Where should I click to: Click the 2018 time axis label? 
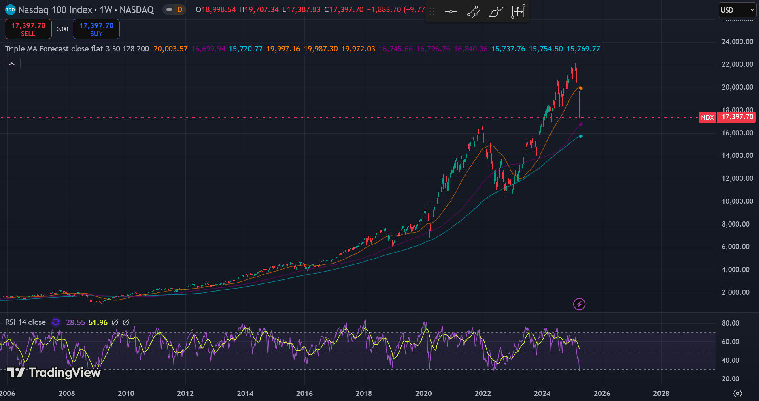[364, 394]
